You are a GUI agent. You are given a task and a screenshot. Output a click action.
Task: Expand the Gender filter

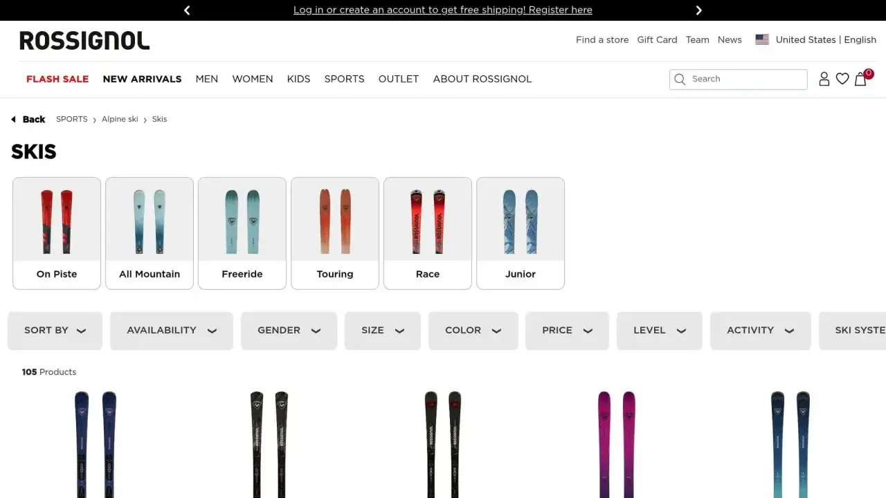pos(289,331)
